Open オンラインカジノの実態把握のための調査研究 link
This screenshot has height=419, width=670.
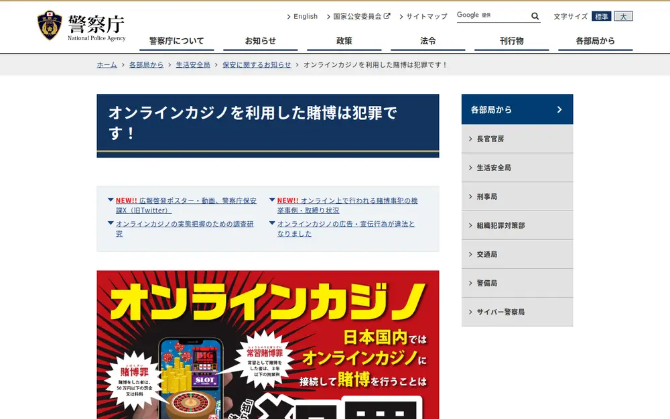point(185,229)
